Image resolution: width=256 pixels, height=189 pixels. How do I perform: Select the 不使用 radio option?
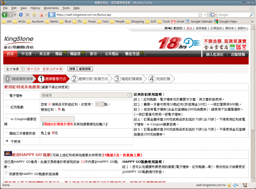tap(7, 141)
